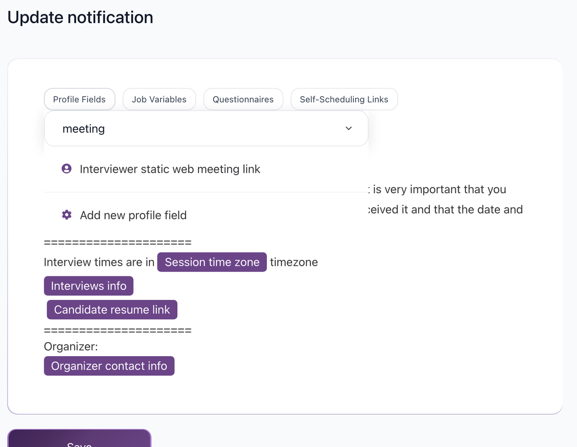Click the Update notification heading
This screenshot has width=577, height=447.
click(80, 17)
